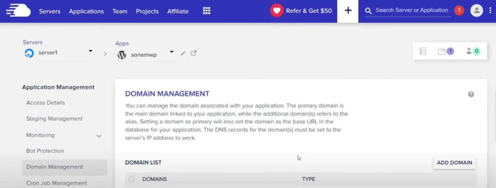Click the Application Management heading
Image resolution: width=496 pixels, height=188 pixels.
(x=58, y=87)
